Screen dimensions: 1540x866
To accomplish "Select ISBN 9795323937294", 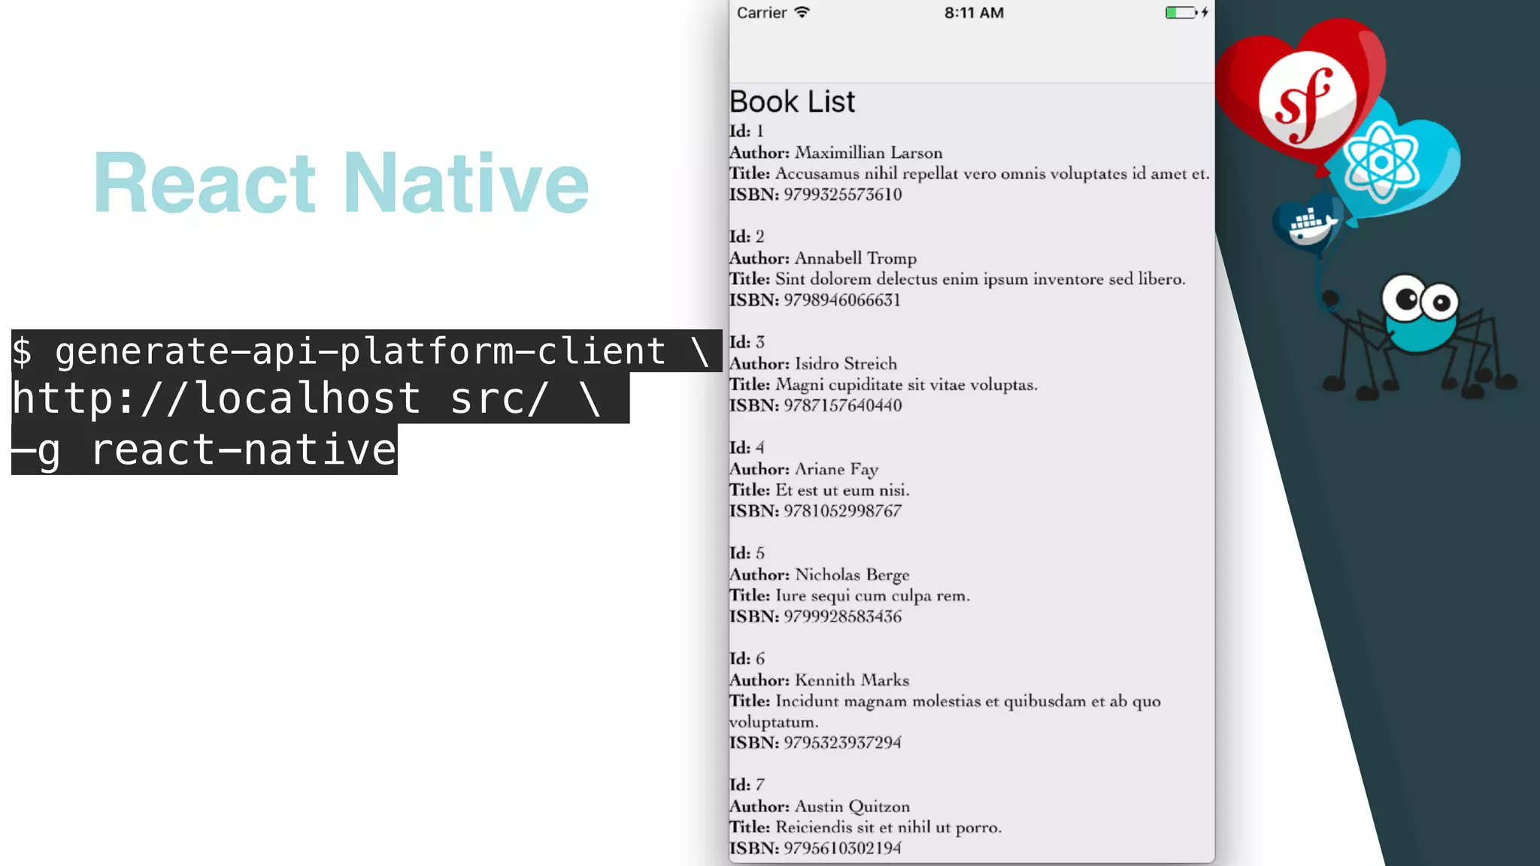I will (x=815, y=743).
